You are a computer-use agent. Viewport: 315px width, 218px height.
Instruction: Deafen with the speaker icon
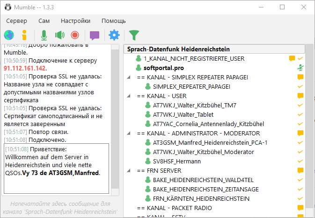pos(59,35)
